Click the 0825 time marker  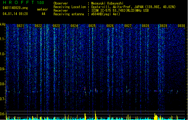click(x=92, y=26)
